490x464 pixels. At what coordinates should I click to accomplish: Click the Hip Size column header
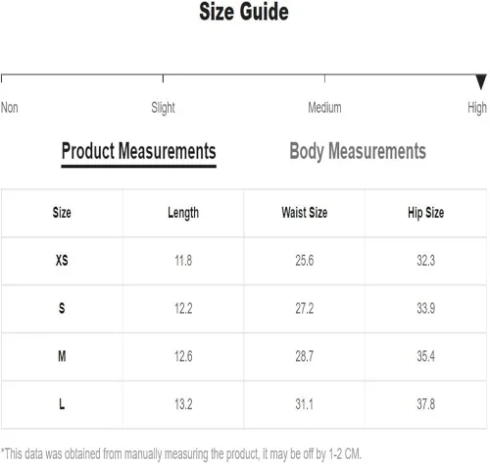tap(425, 213)
